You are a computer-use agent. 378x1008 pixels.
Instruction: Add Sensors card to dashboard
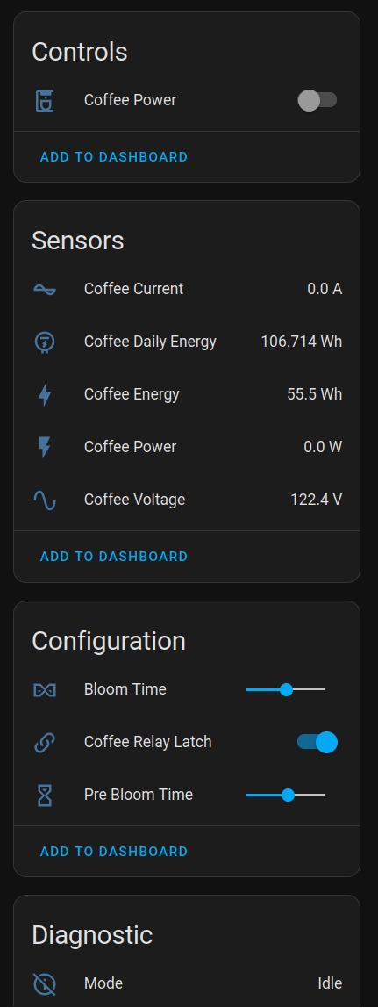[x=114, y=557]
